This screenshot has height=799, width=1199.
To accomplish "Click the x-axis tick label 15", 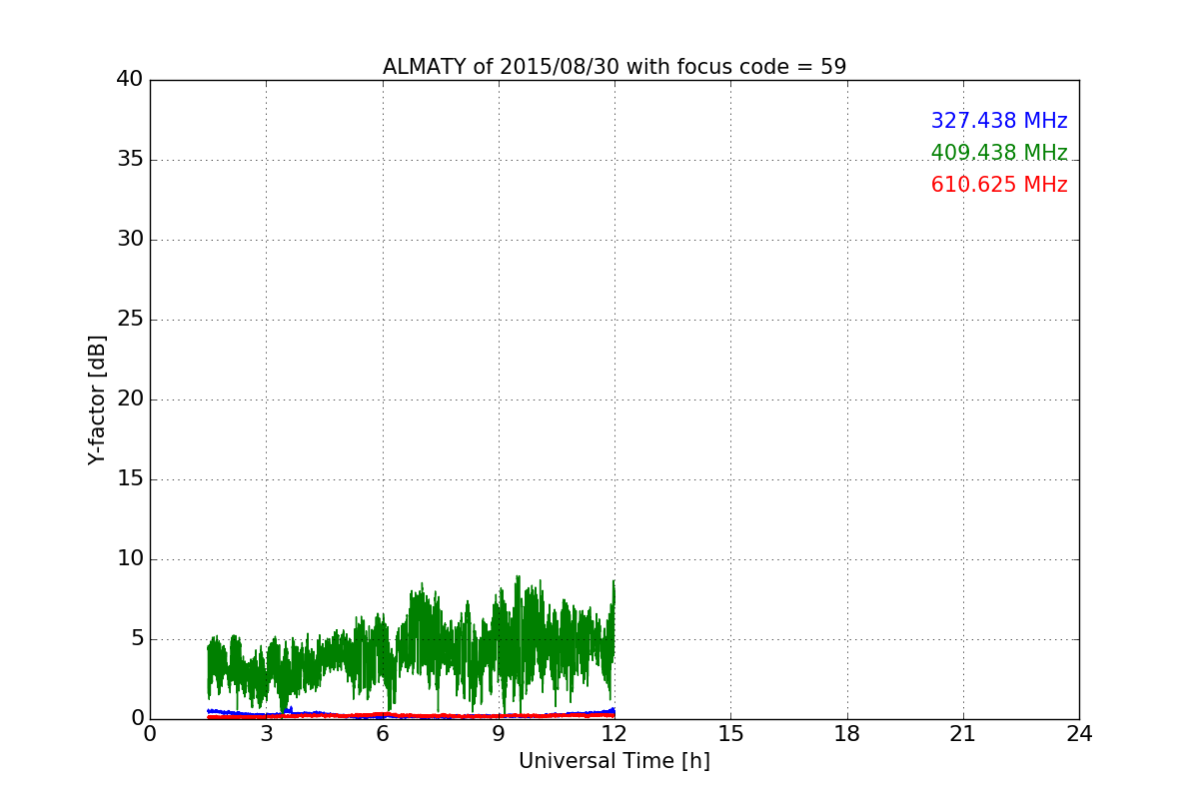I will [730, 734].
